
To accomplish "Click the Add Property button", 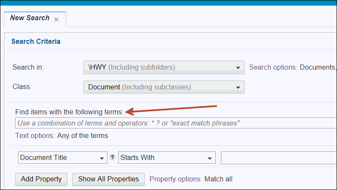I will point(41,179).
